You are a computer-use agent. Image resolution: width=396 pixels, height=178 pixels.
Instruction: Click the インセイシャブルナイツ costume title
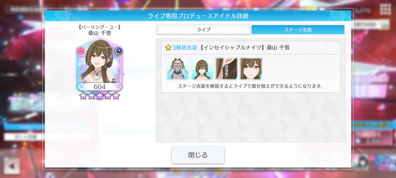coord(232,47)
